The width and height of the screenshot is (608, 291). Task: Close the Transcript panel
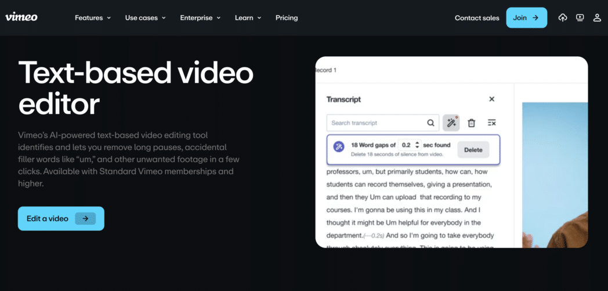(x=491, y=99)
